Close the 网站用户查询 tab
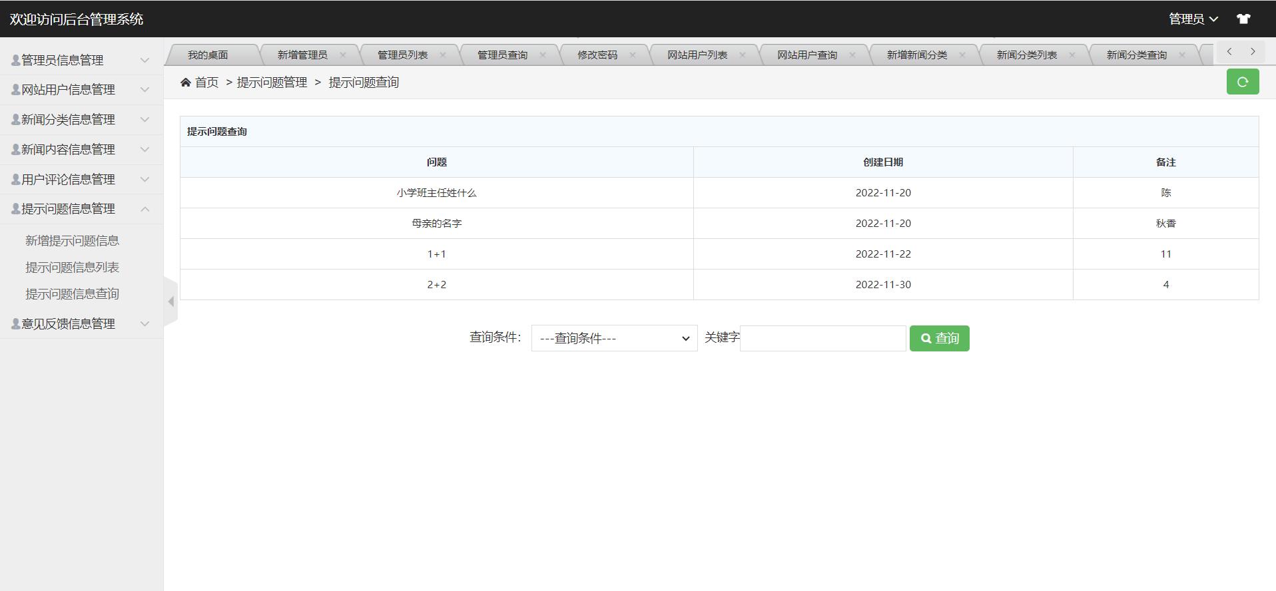This screenshot has width=1276, height=591. (x=852, y=55)
